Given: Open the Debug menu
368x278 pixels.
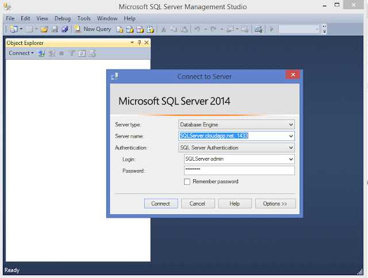Looking at the screenshot, I should 63,18.
